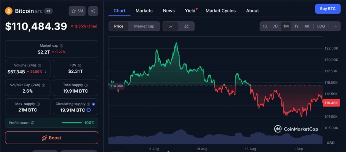Show info for Vol/Mkt Cap (24h)
346x152 pixels.
coord(44,85)
